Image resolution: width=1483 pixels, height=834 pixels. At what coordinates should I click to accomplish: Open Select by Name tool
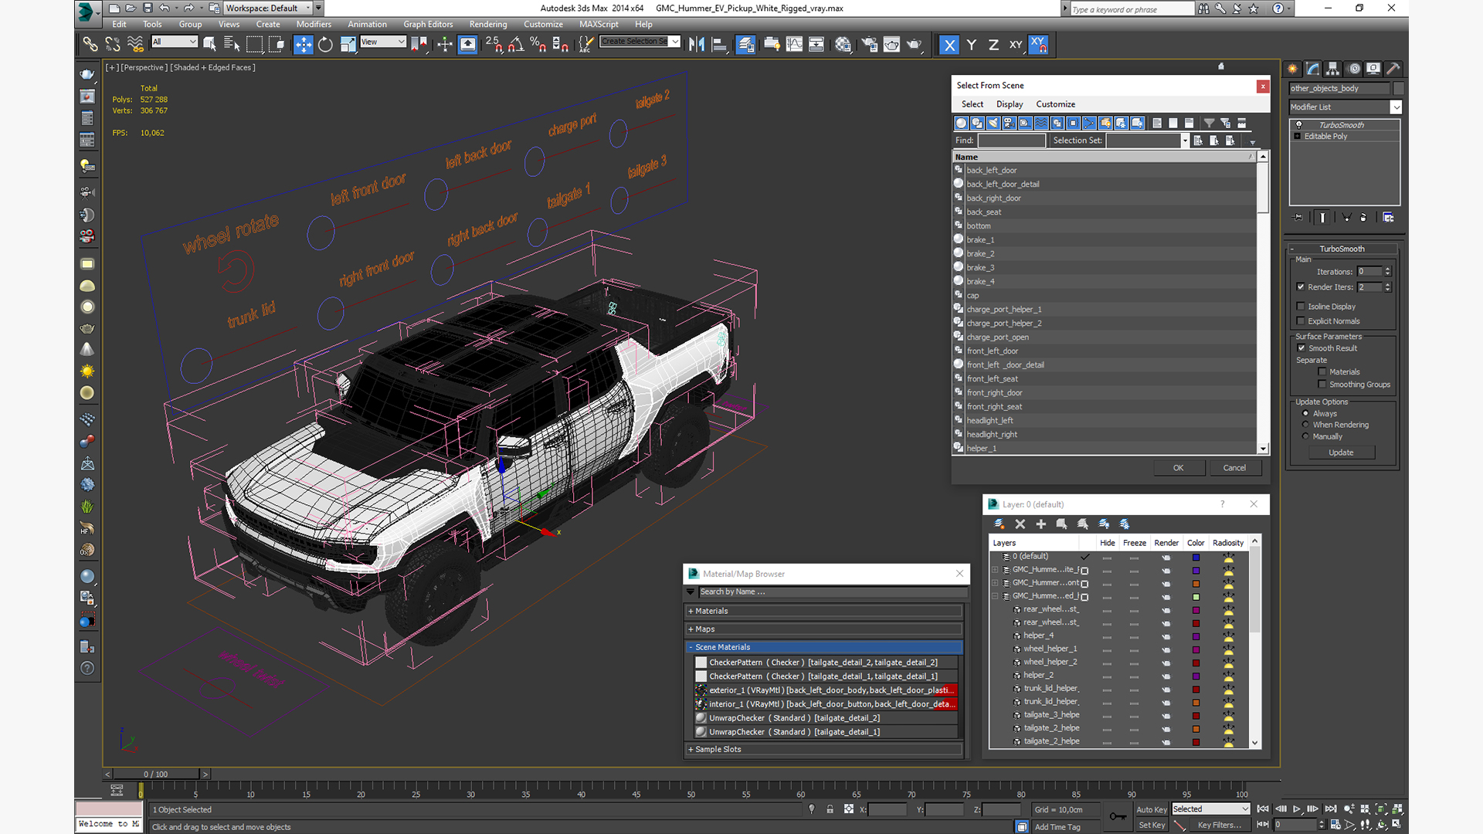coord(231,45)
